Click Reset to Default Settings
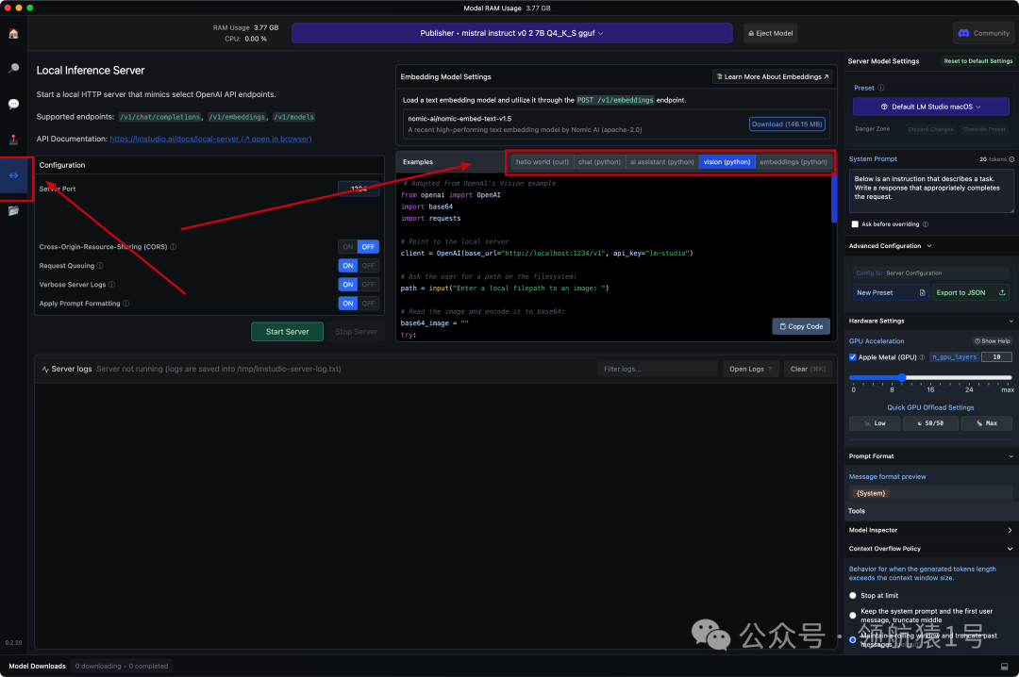The image size is (1019, 677). click(x=978, y=61)
